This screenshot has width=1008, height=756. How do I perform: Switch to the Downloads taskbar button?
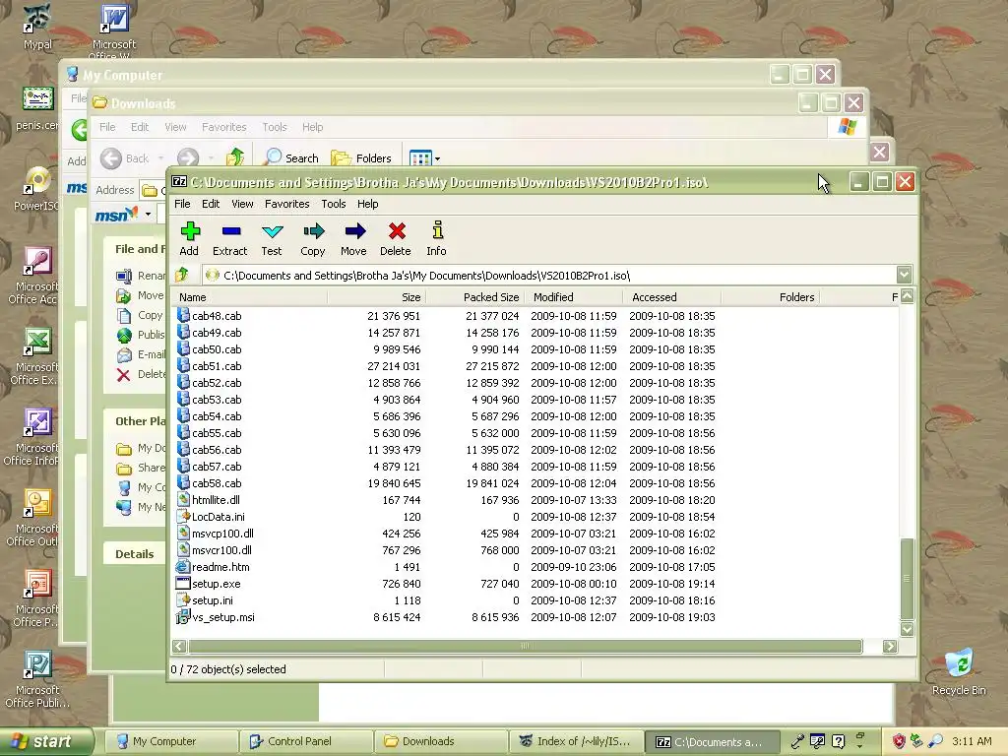[x=440, y=741]
